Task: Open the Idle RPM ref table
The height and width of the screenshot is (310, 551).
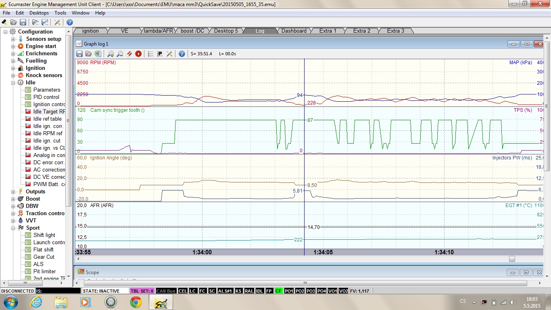Action: (48, 134)
